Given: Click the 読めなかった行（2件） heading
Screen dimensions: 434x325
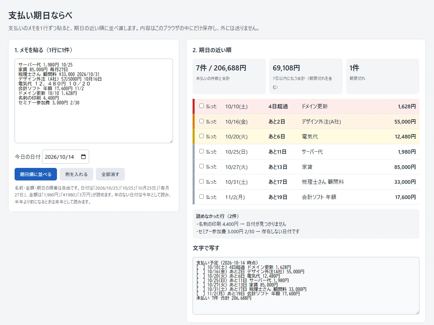Looking at the screenshot, I should point(217,216).
